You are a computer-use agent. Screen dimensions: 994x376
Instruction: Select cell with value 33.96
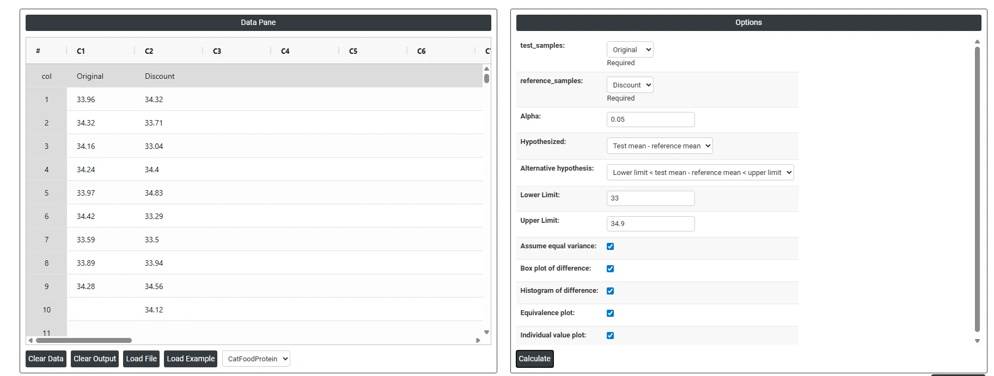[101, 99]
